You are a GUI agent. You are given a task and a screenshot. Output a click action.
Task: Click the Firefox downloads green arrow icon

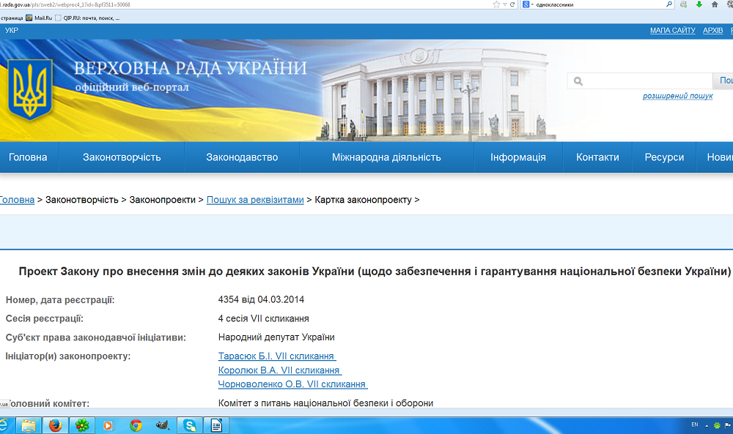pos(699,4)
